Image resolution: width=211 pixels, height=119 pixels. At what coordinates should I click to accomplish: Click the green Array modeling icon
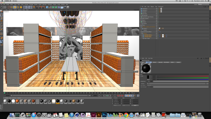[56, 7]
